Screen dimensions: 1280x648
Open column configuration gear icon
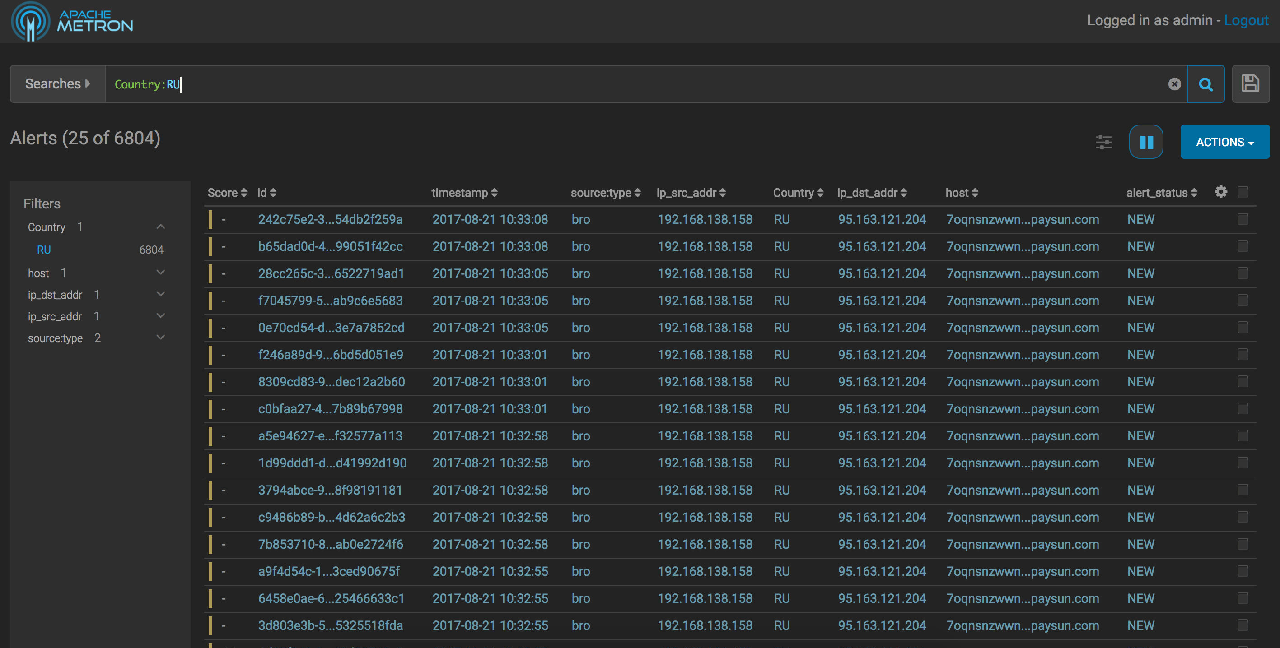pos(1221,192)
